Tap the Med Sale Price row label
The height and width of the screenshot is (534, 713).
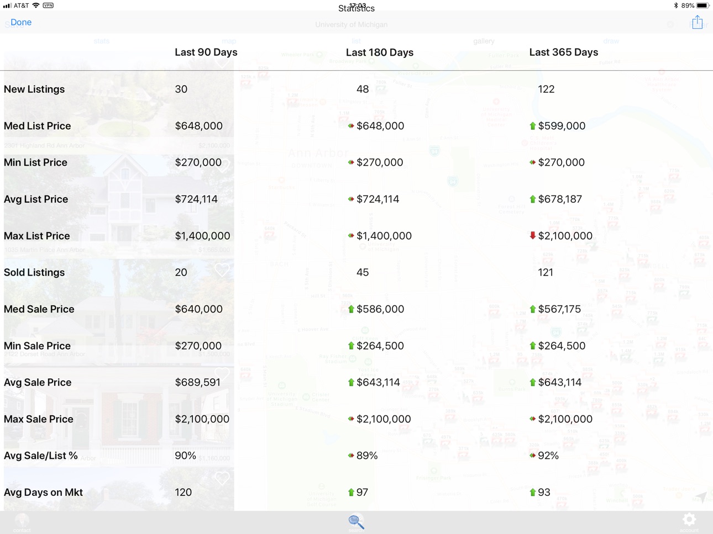click(x=39, y=309)
